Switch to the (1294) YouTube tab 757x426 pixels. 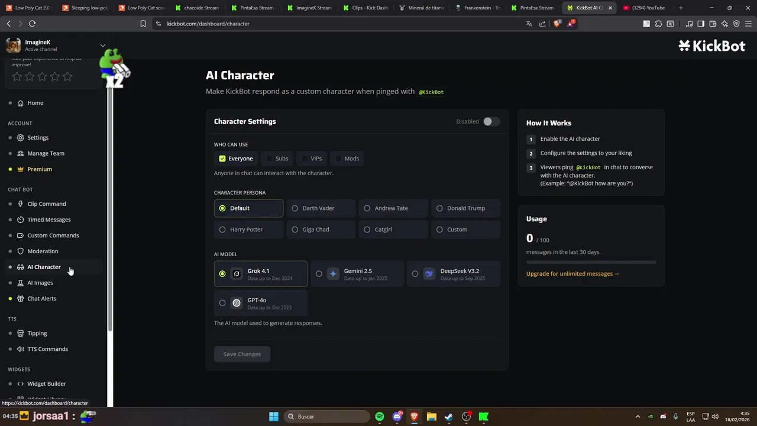[x=645, y=8]
